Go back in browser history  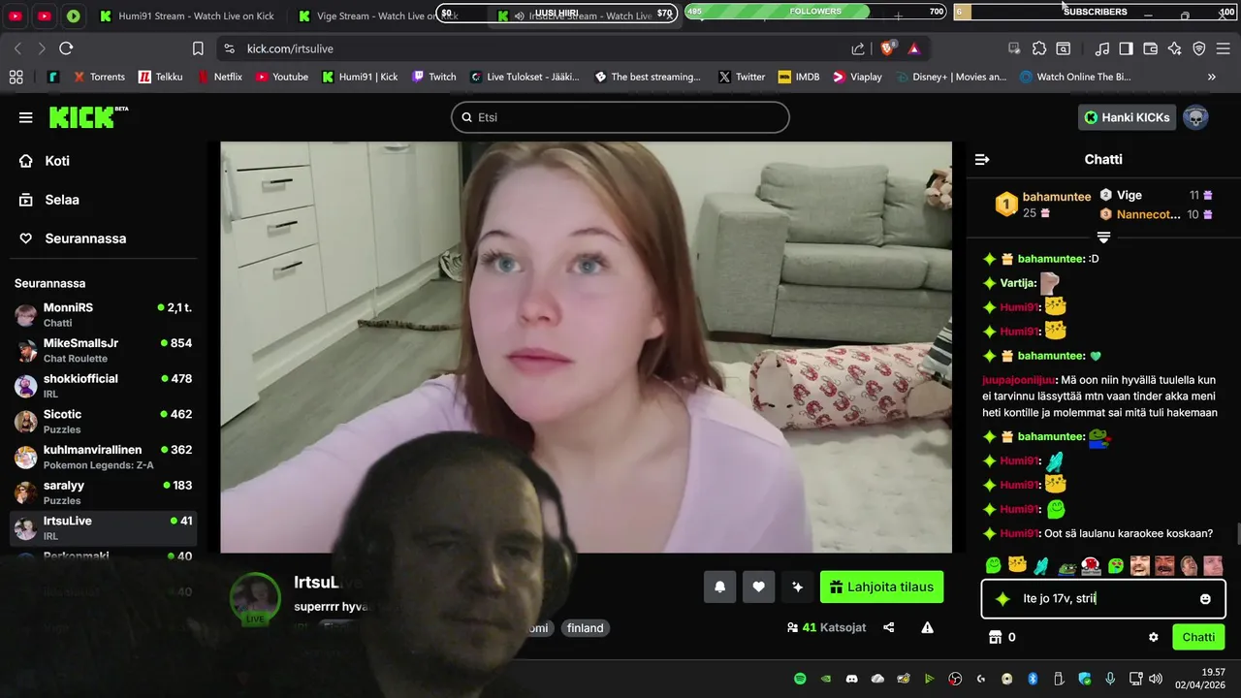click(17, 48)
